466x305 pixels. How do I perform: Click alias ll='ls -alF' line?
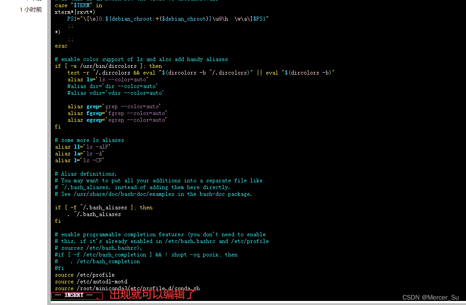point(82,147)
